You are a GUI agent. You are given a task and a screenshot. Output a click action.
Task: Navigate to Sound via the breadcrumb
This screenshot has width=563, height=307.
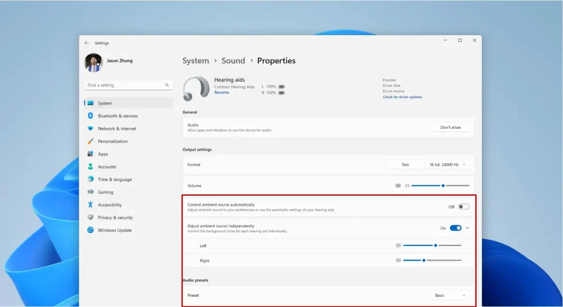tap(233, 60)
